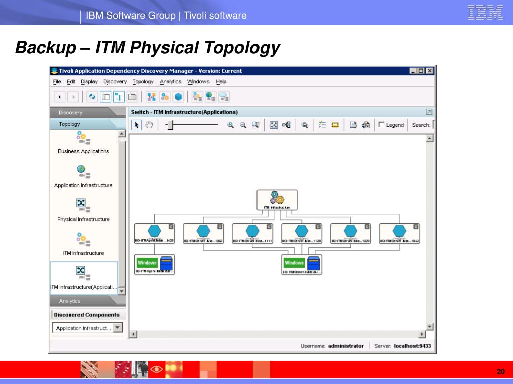Click the find magnifier icon in topology toolbar
The height and width of the screenshot is (384, 513).
coord(304,125)
